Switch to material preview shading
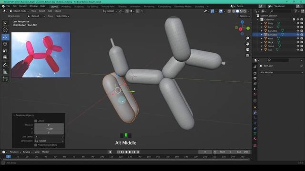The image size is (305, 171). (241, 11)
